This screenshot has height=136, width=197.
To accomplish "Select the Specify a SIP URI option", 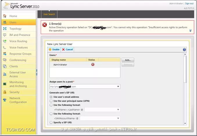I will pyautogui.click(x=51, y=122).
